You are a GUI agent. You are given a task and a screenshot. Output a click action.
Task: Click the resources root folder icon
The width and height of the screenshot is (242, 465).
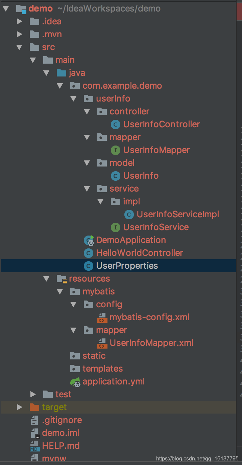point(62,279)
